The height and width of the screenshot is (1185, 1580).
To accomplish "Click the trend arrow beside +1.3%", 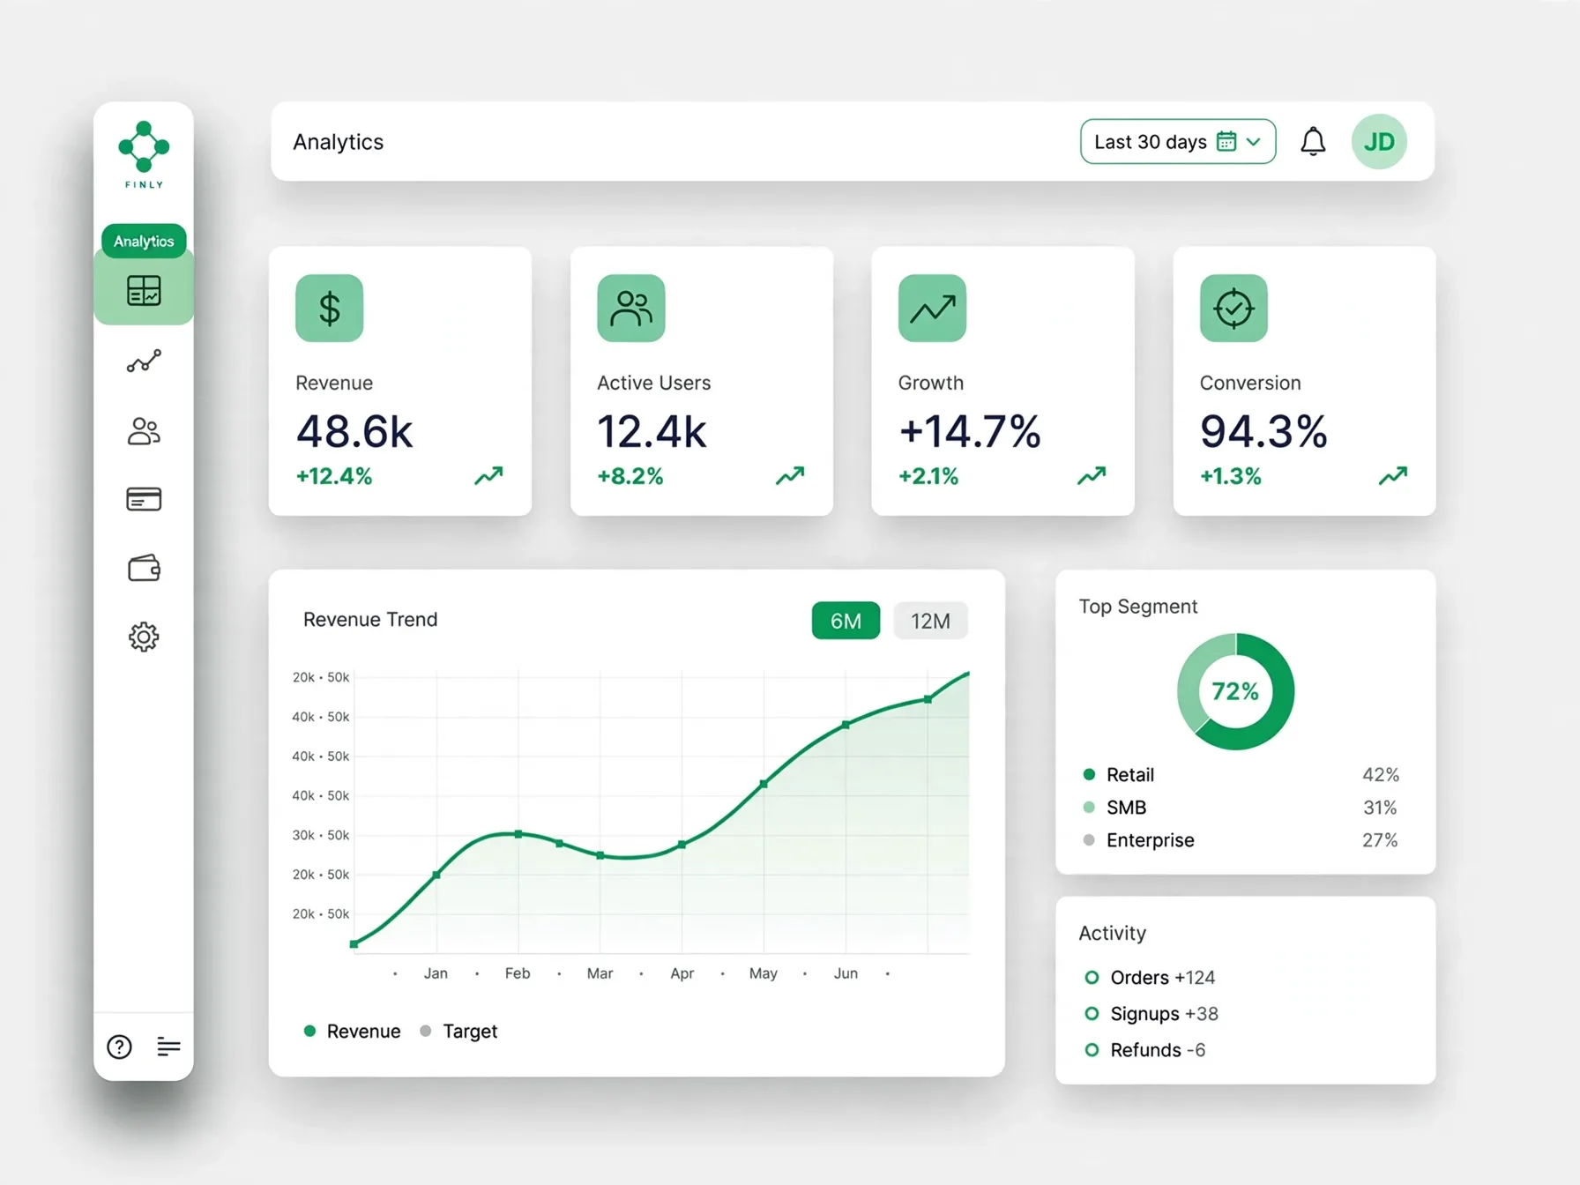I will (x=1393, y=476).
